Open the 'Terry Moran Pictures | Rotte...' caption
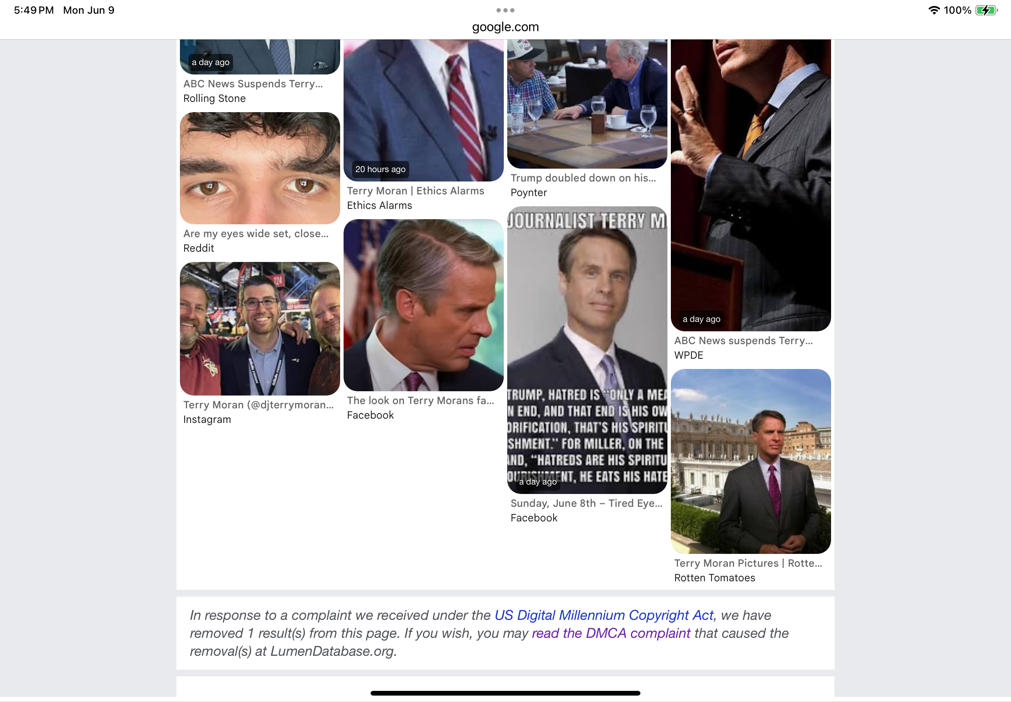The height and width of the screenshot is (702, 1011). pos(748,563)
